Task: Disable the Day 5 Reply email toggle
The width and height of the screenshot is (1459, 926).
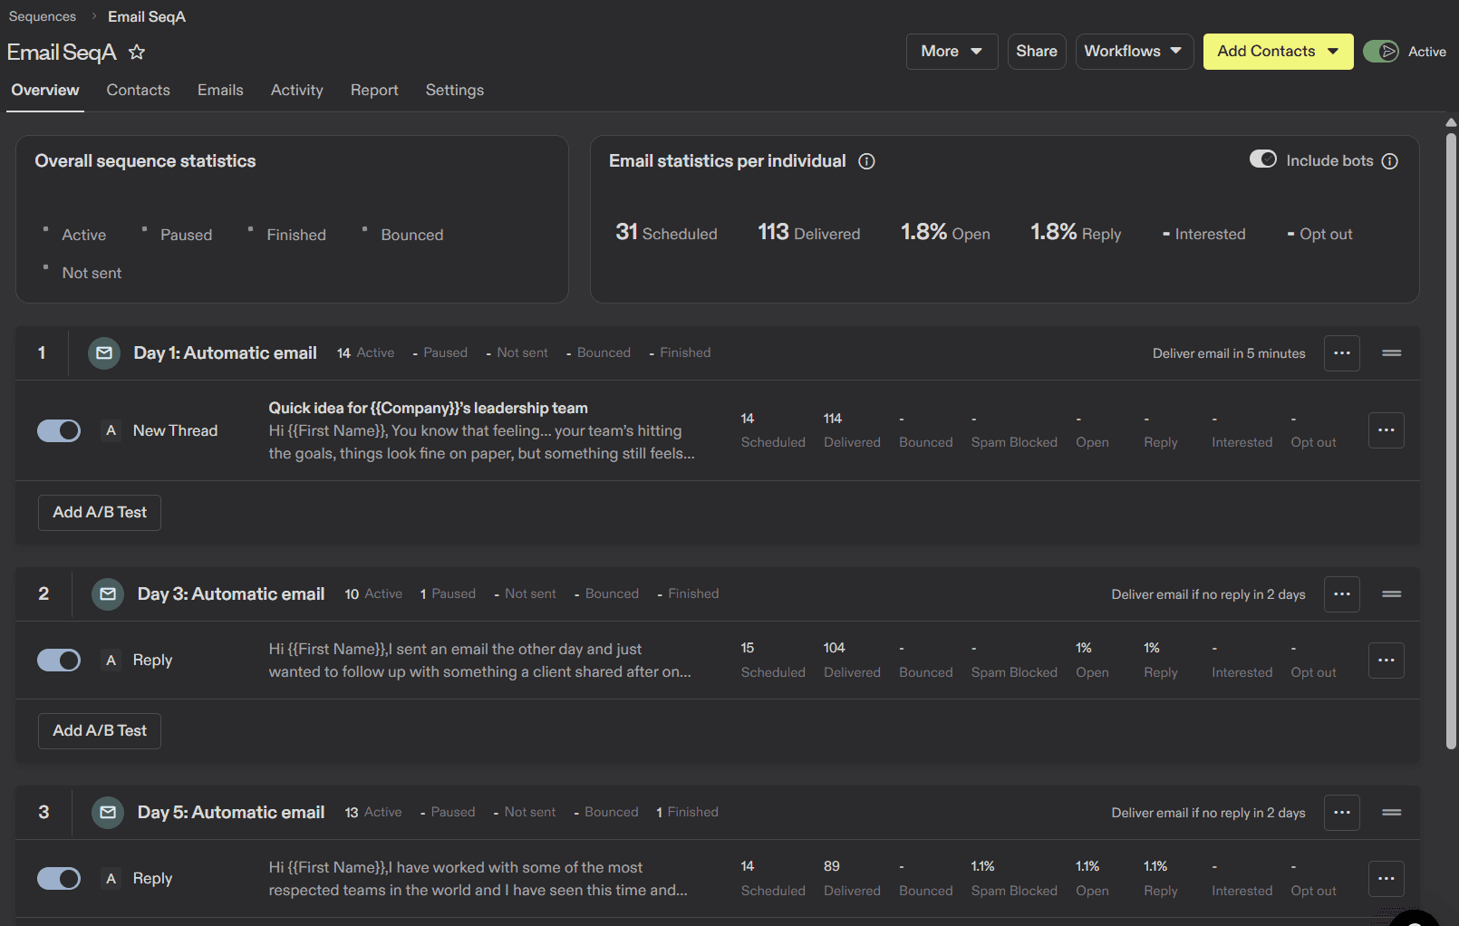Action: point(59,879)
